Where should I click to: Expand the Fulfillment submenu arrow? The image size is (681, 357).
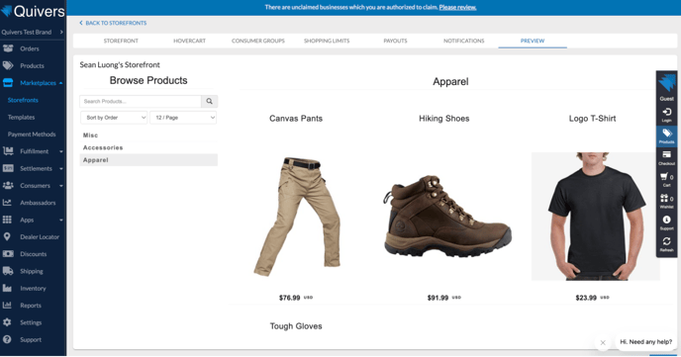(60, 151)
